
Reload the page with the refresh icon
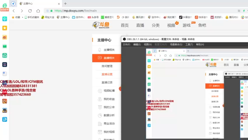30,11
